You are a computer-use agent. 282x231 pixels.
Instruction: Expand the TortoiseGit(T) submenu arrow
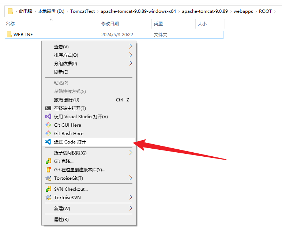[131, 178]
